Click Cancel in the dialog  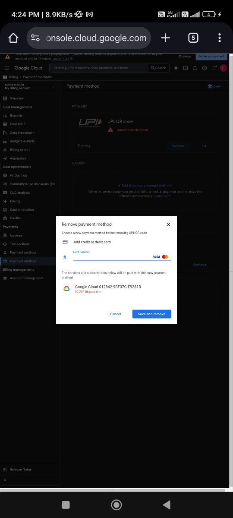pos(115,314)
